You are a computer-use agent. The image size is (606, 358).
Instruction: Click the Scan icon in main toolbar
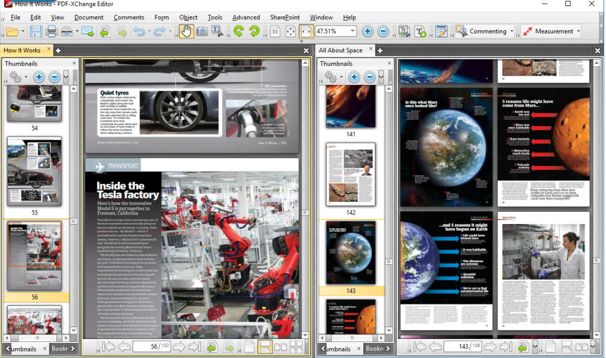(x=67, y=31)
